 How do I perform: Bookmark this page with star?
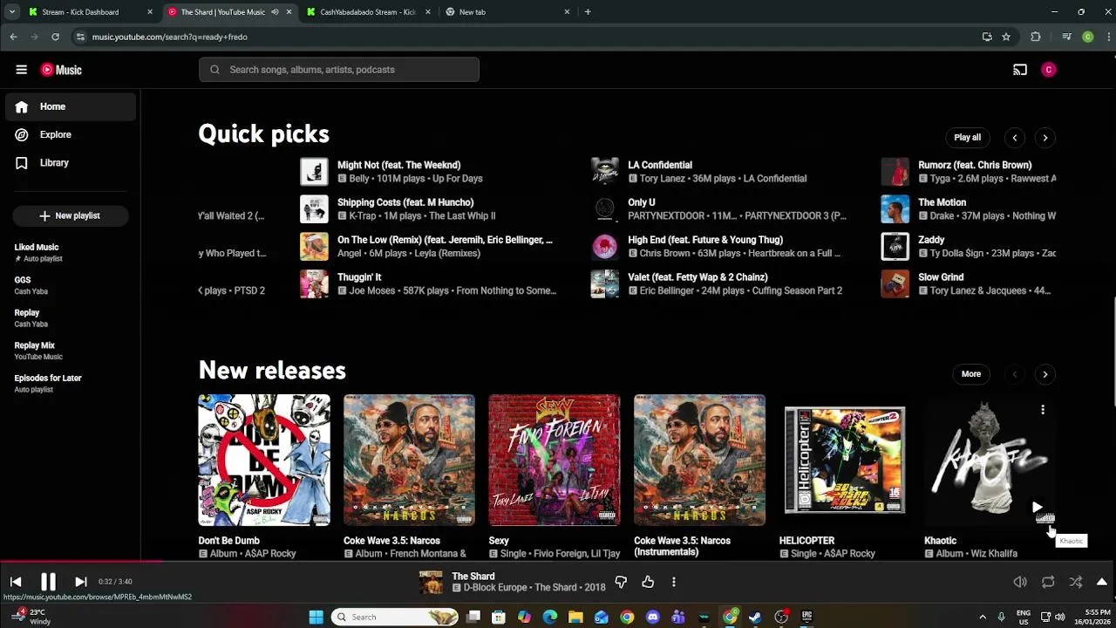[1006, 37]
